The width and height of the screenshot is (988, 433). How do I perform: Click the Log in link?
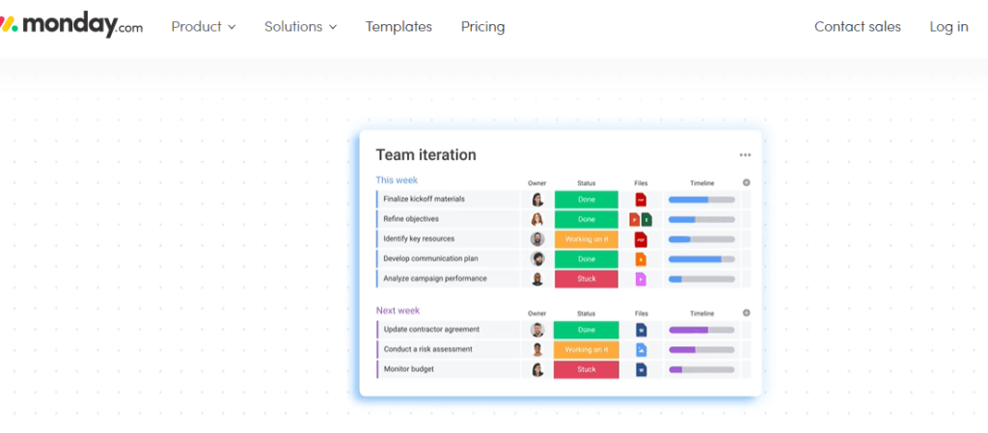coord(948,27)
